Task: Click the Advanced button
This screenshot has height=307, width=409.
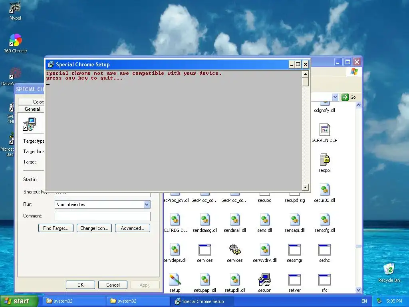Action: (133, 228)
